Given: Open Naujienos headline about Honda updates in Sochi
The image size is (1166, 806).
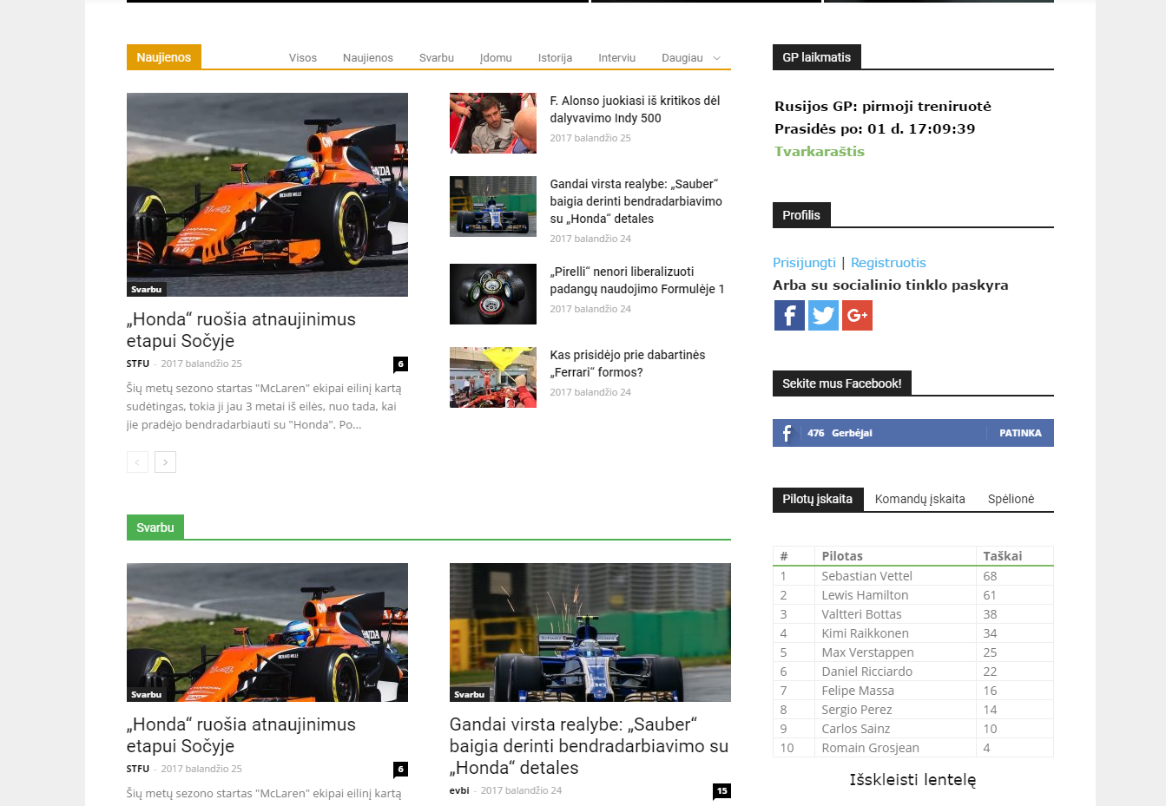Looking at the screenshot, I should (x=241, y=330).
